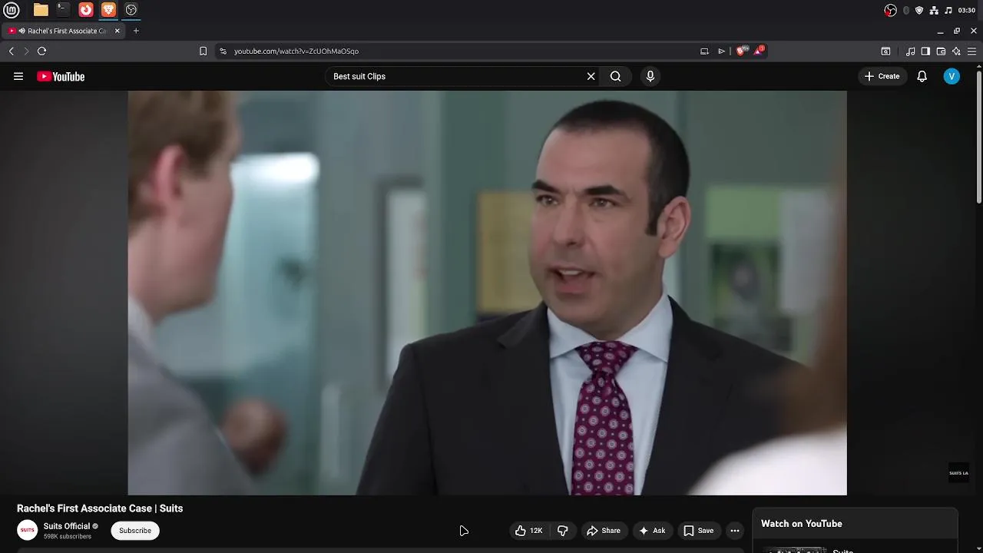Open more actions three-dot menu
Screen dimensions: 983x553
click(x=735, y=531)
